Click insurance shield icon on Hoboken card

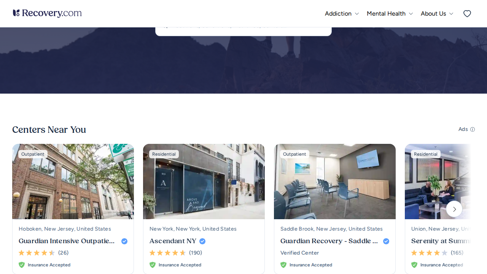22,265
